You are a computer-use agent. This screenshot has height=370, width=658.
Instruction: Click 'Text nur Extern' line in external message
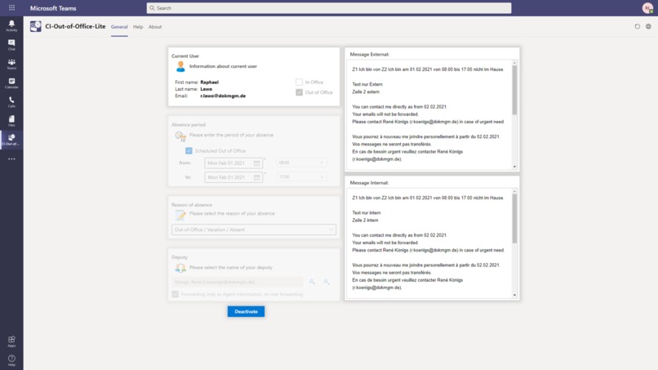(x=367, y=84)
